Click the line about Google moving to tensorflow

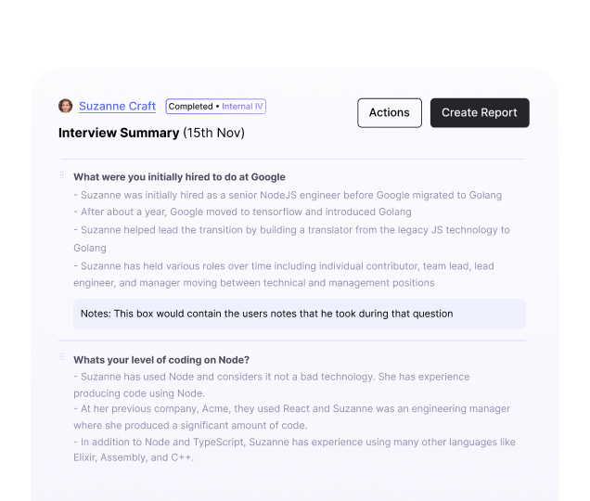click(x=242, y=212)
